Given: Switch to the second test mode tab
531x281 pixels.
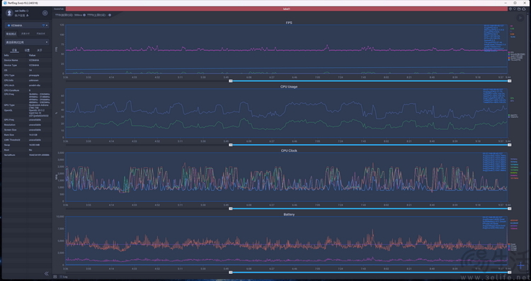Looking at the screenshot, I should 25,34.
